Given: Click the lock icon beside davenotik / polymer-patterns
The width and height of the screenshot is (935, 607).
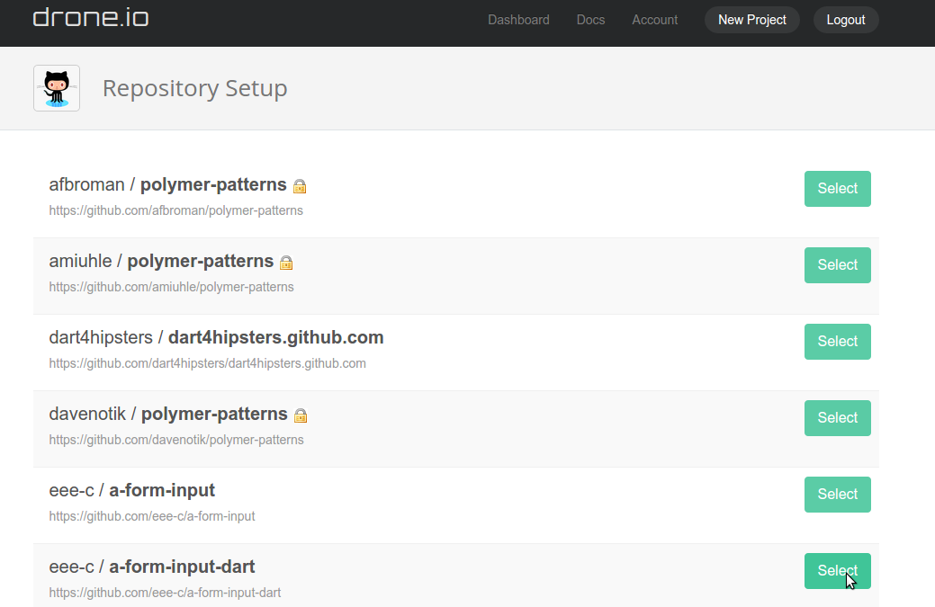Looking at the screenshot, I should [301, 415].
